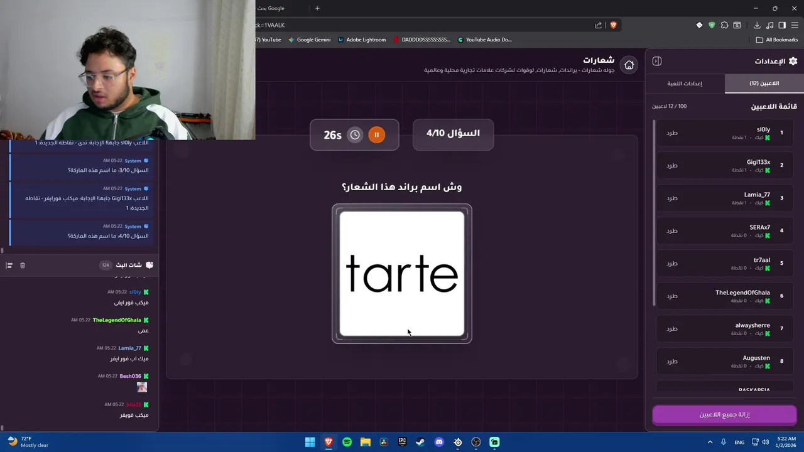This screenshot has height=452, width=804.
Task: Open the media control music note icon
Action: point(770,25)
